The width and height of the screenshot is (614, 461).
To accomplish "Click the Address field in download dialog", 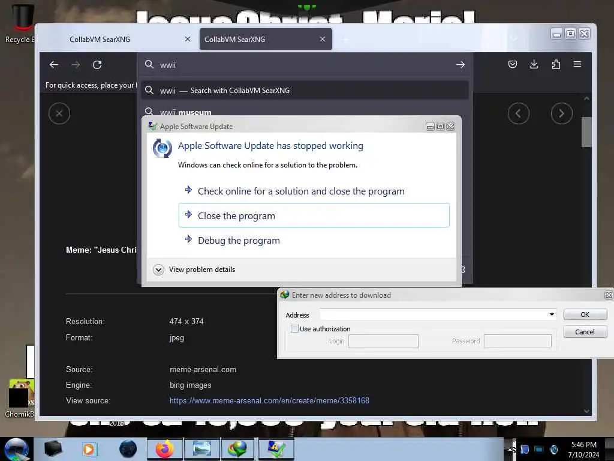I will [434, 315].
